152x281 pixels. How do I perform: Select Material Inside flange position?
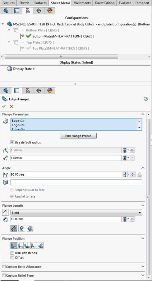coord(14,245)
